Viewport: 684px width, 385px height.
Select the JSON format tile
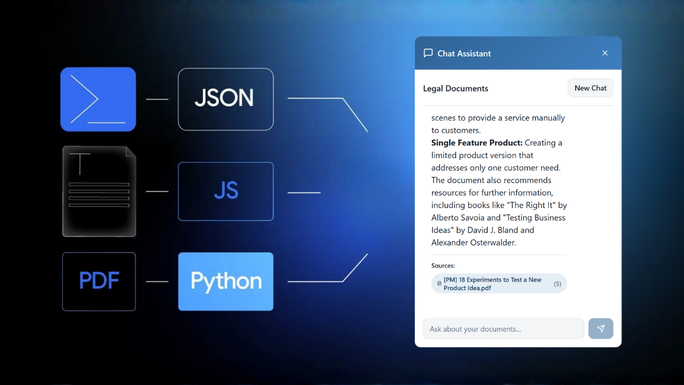pos(226,99)
